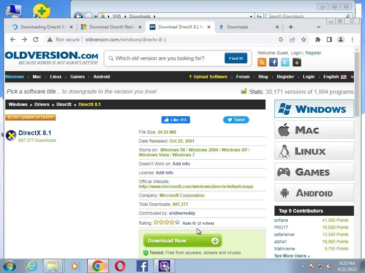Click Upload Software link
Image resolution: width=365 pixels, height=273 pixels.
[x=208, y=77]
